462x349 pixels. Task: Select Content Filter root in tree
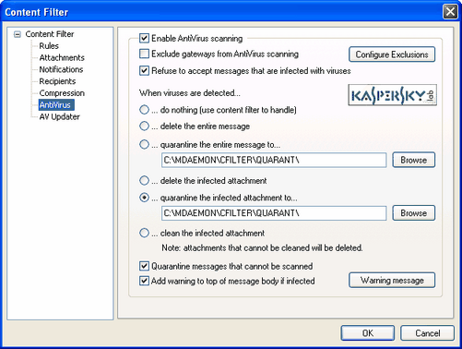50,34
